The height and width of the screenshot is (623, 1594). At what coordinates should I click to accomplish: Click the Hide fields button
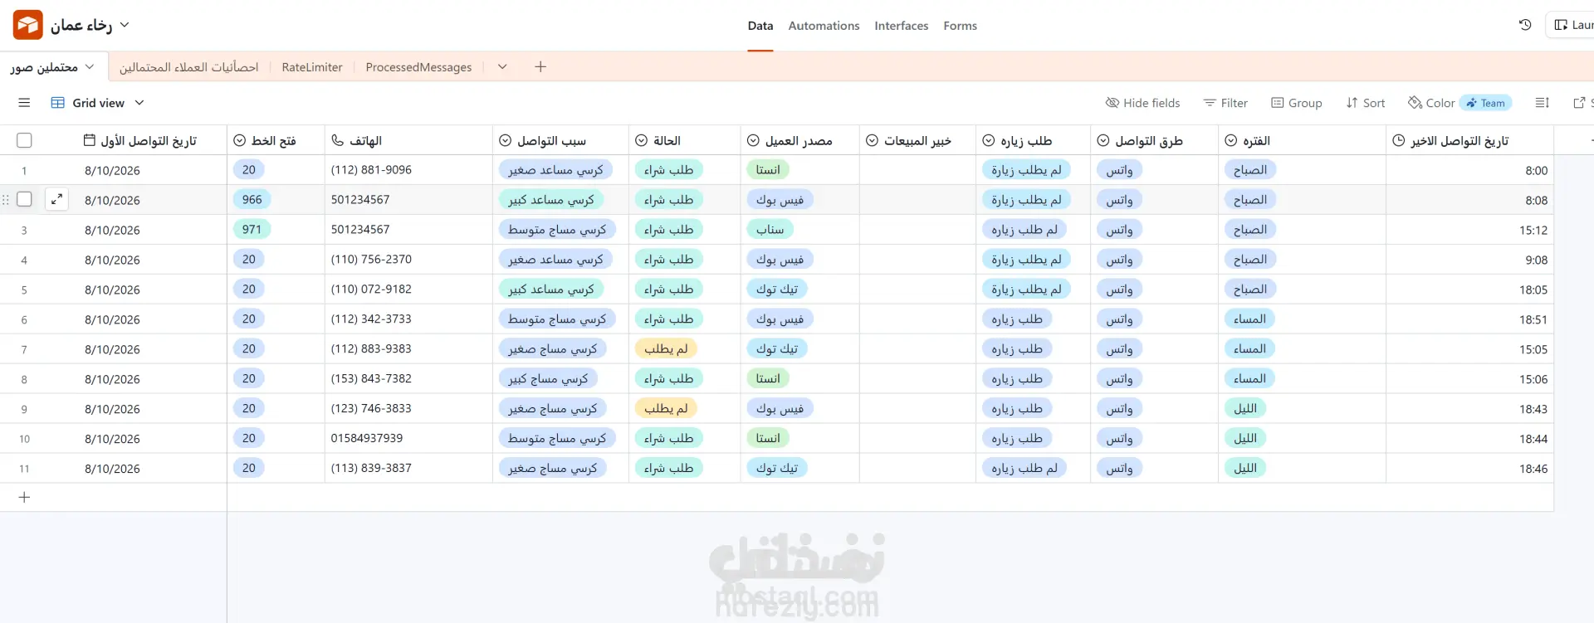[1142, 103]
